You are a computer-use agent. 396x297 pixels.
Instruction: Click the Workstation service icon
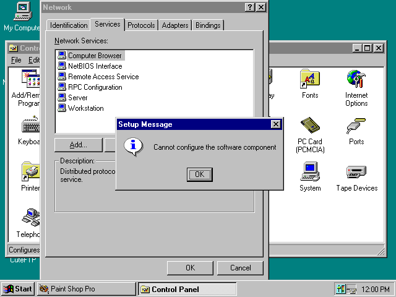(x=62, y=108)
